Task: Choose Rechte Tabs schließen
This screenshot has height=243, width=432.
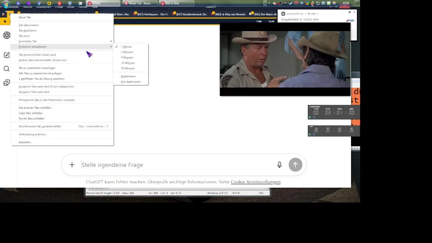Action: 62,118
